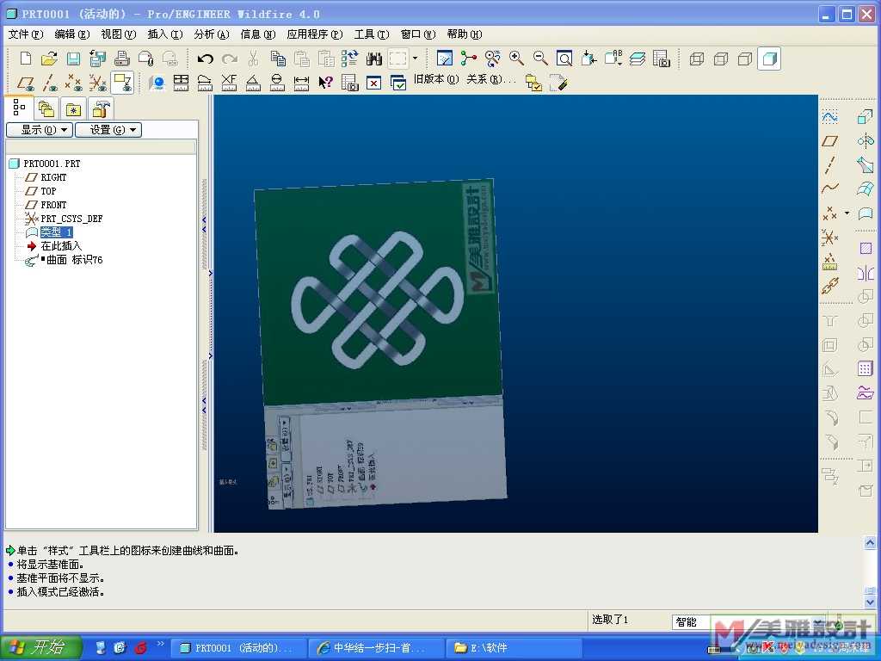The width and height of the screenshot is (881, 661).
Task: Select the datum axis tool in right toolbar
Action: coord(830,164)
